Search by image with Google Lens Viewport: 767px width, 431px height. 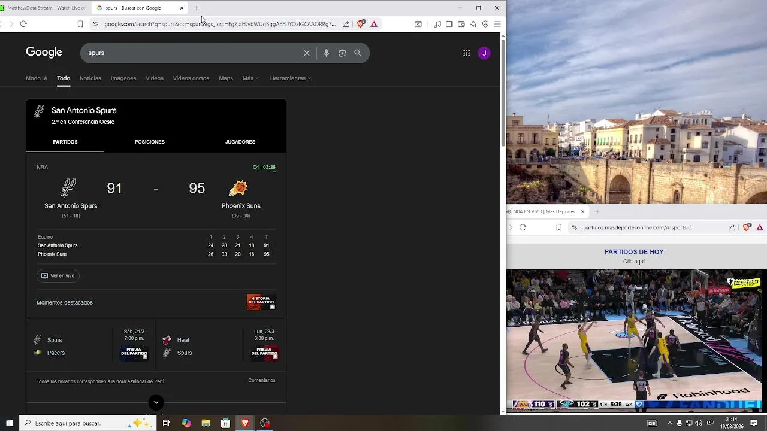(342, 53)
